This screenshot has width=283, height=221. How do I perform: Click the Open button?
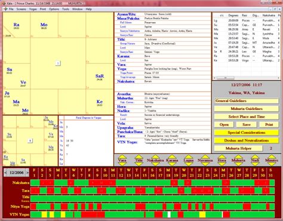224,125
